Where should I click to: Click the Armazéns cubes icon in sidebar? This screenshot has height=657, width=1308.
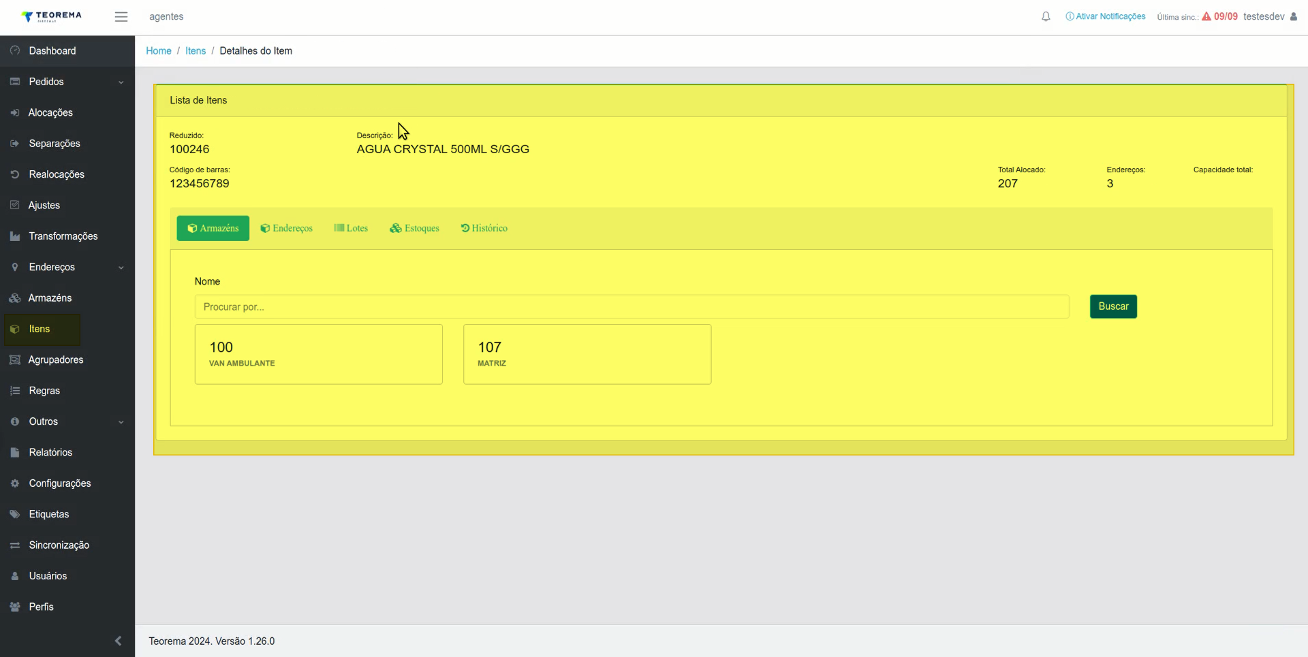(15, 298)
